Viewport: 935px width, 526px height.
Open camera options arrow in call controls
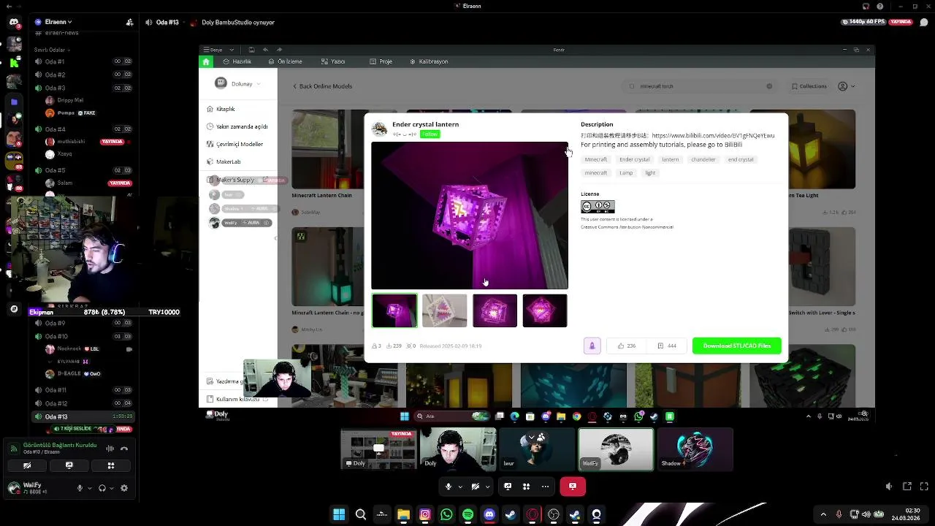486,487
